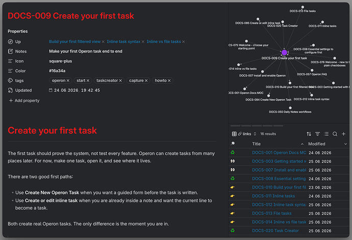352x240 pixels.
Task: Click the purple DOCS-009 node in the graph
Action: [x=284, y=53]
